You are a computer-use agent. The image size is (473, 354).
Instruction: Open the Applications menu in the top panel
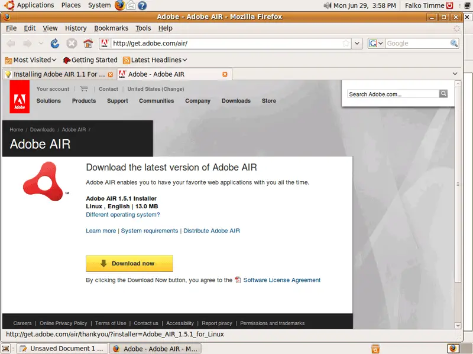pyautogui.click(x=35, y=5)
